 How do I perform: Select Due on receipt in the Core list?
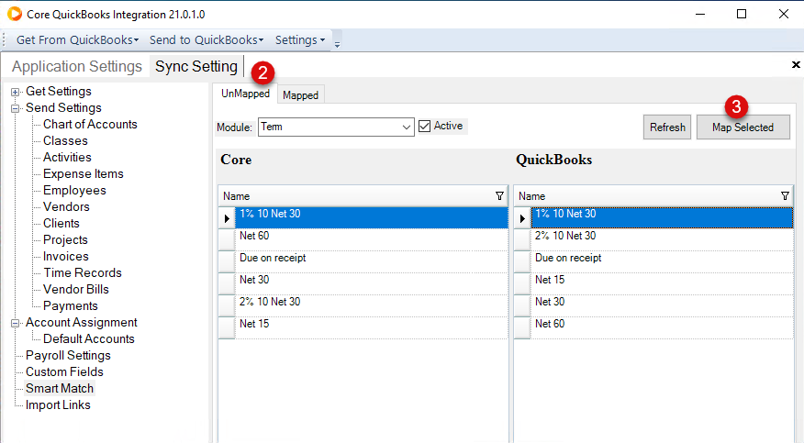pyautogui.click(x=371, y=261)
